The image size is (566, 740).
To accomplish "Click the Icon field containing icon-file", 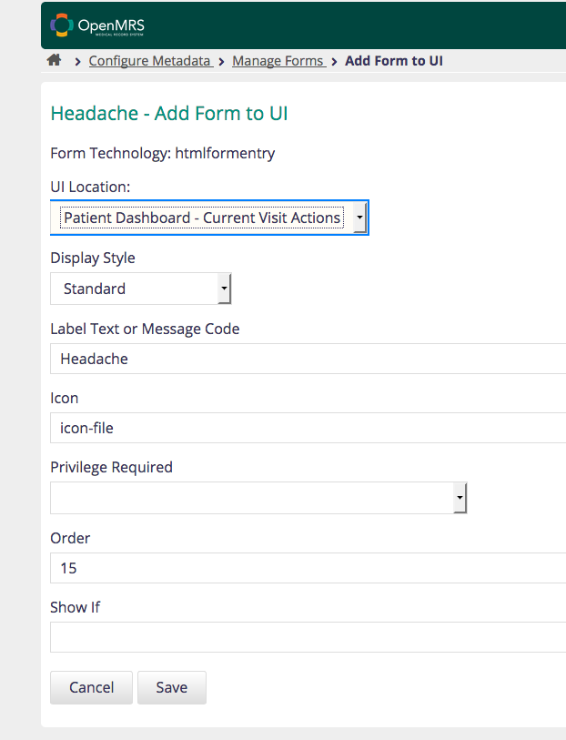I will [x=308, y=428].
